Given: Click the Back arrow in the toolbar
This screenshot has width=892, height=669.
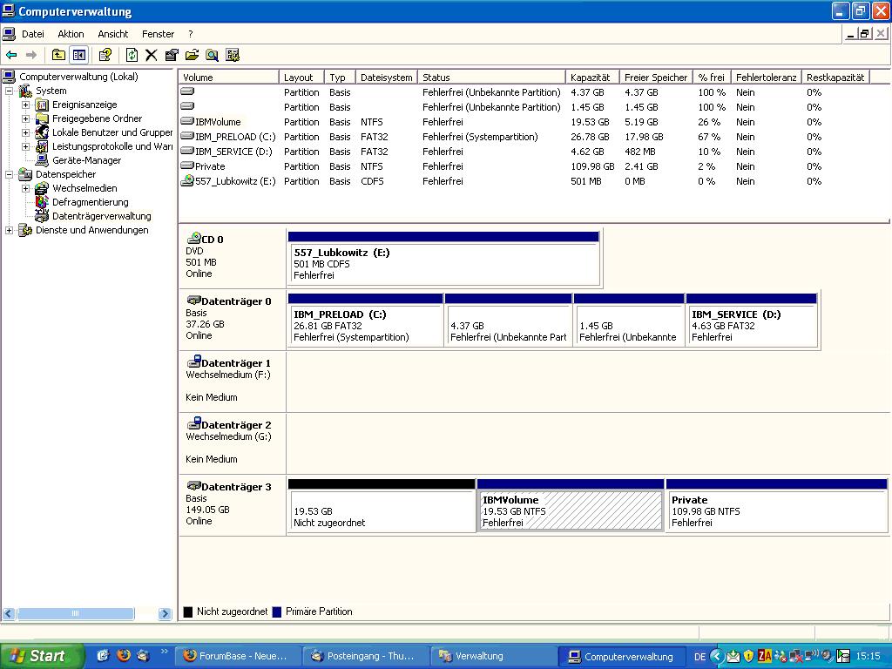Looking at the screenshot, I should [x=11, y=55].
